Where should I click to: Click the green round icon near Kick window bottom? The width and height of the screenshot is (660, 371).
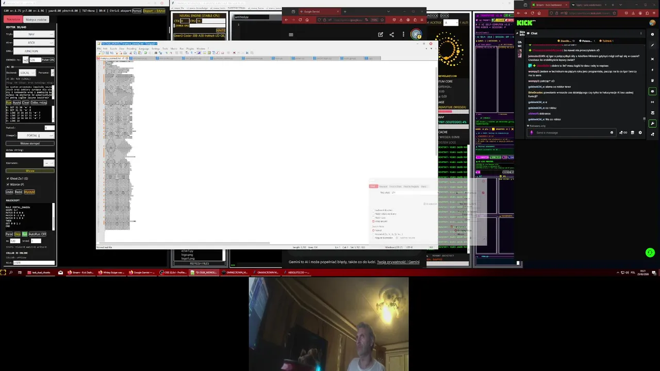point(650,252)
